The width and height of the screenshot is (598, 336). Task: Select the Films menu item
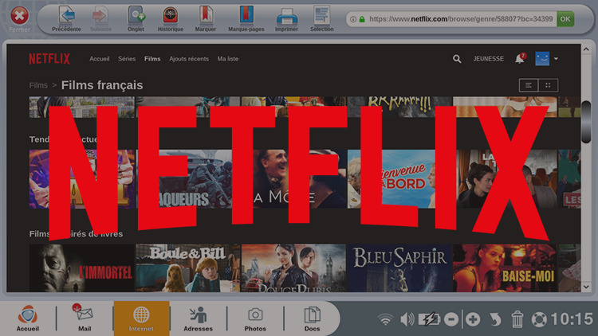[152, 59]
